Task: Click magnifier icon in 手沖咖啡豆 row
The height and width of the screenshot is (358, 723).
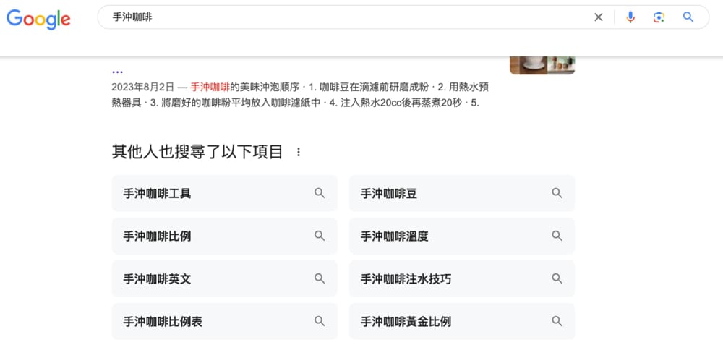Action: 557,193
